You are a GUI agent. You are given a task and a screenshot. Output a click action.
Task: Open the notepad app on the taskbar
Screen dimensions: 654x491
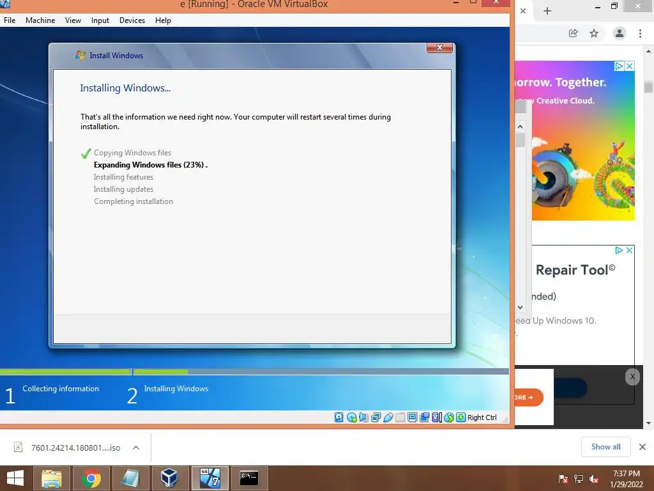pos(130,478)
